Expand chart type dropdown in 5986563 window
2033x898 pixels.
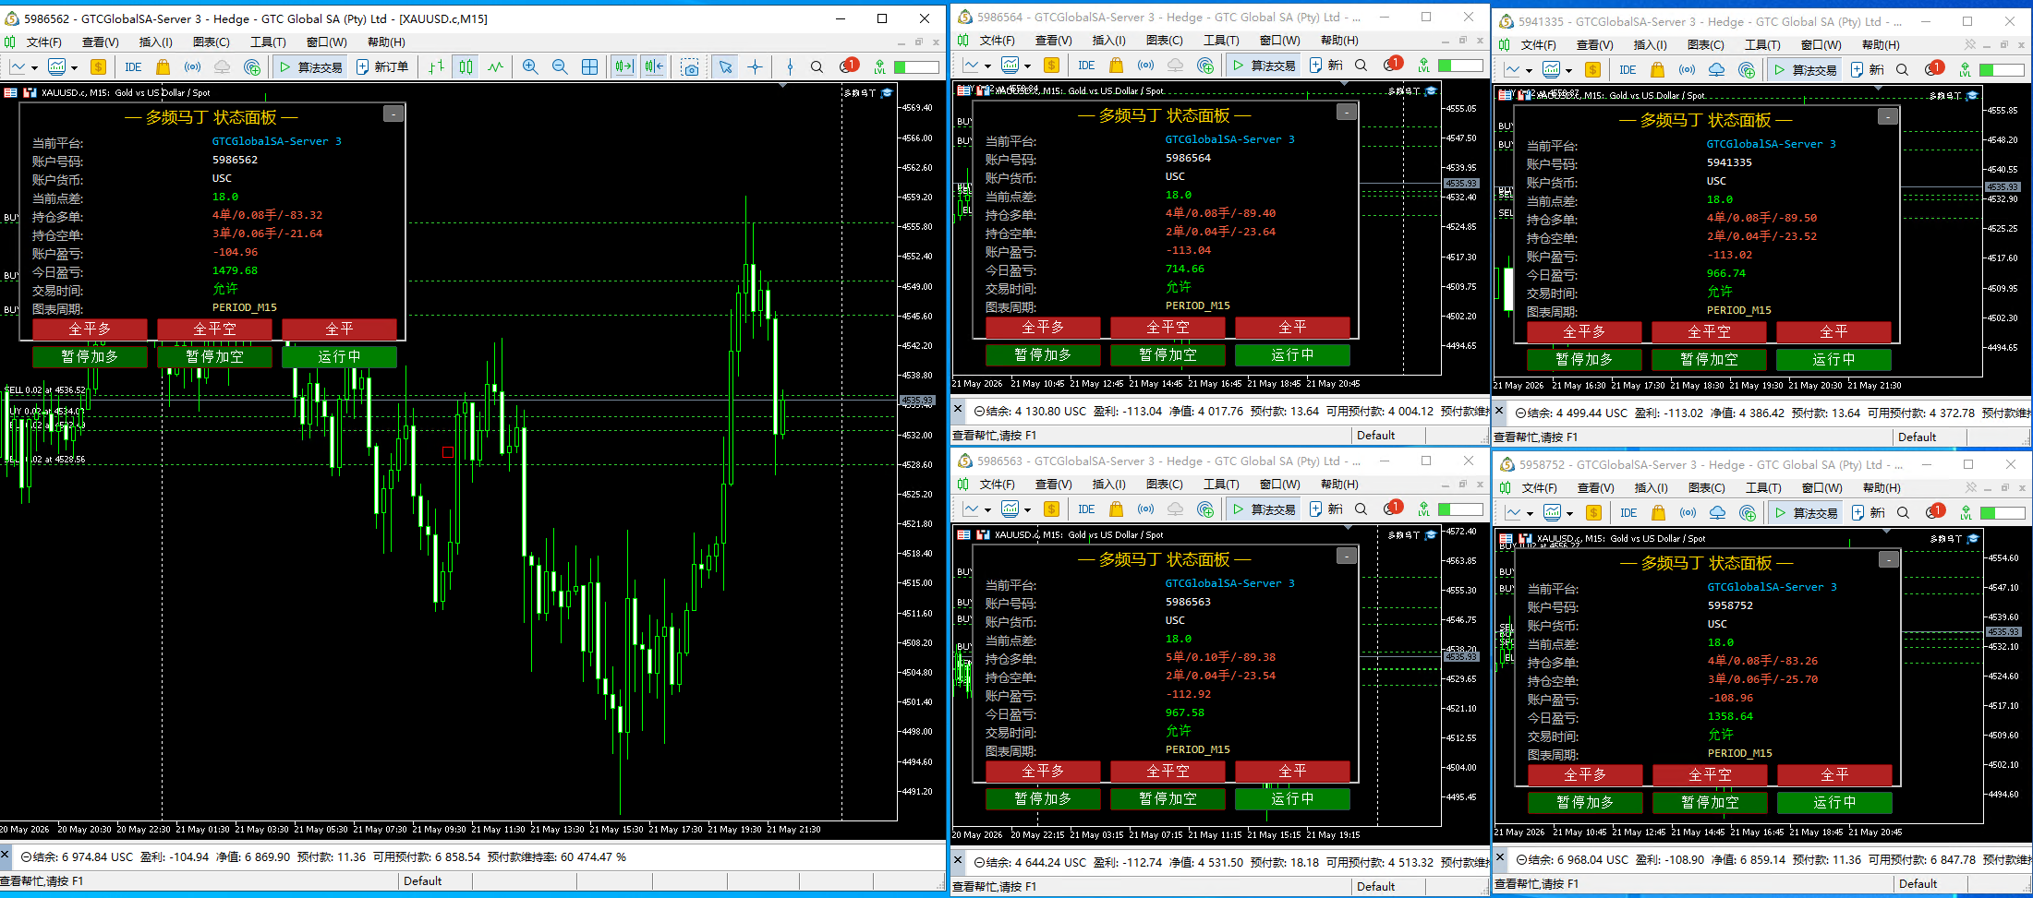pyautogui.click(x=987, y=510)
